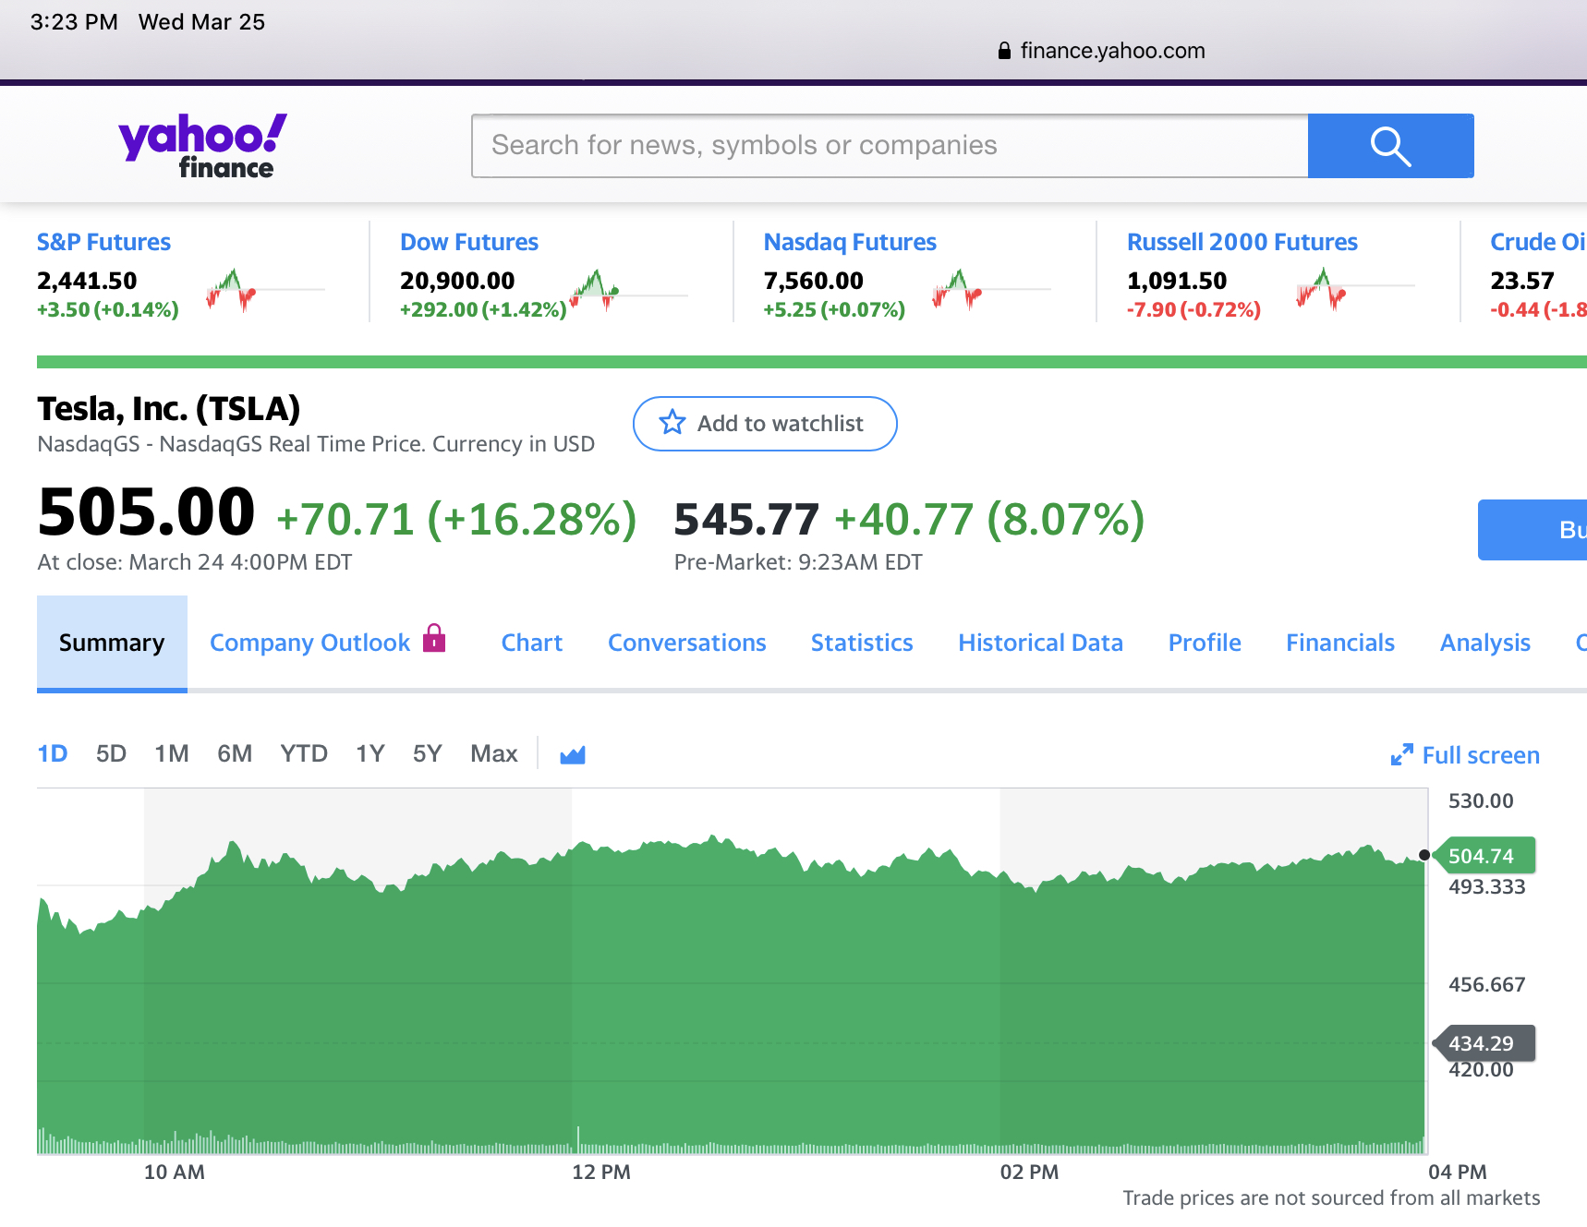This screenshot has height=1227, width=1587.
Task: Click the S&P Futures mini sparkline chart
Action: pos(233,289)
